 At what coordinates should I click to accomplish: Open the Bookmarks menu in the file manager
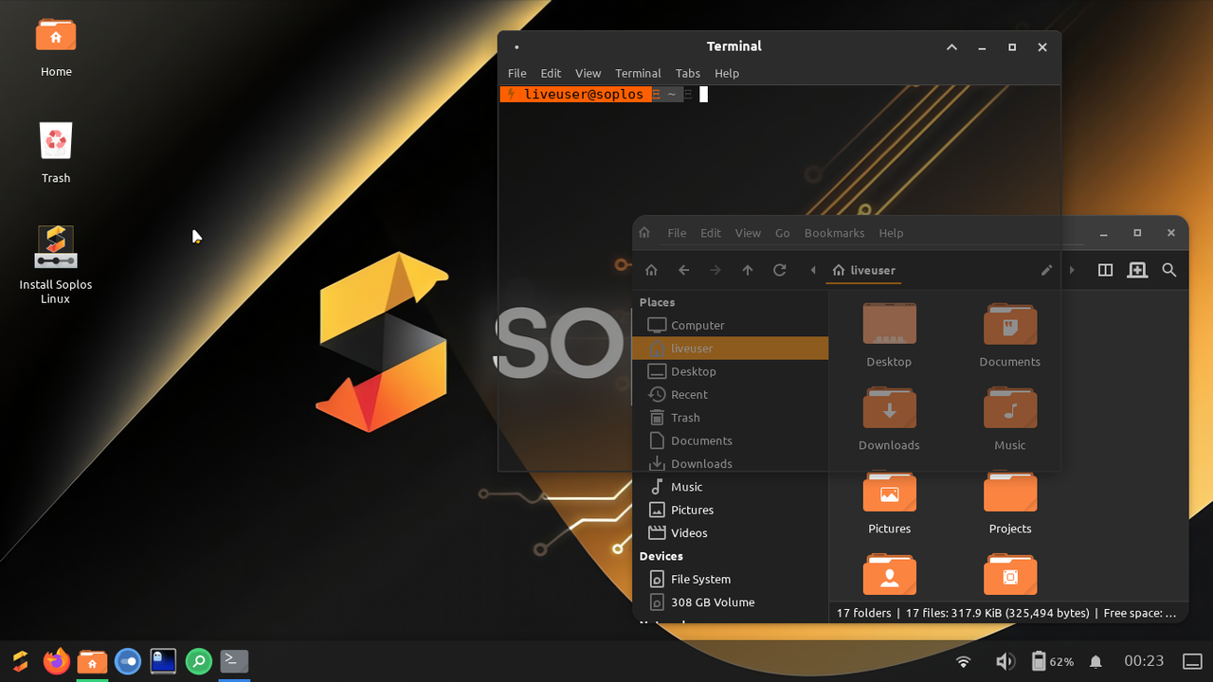point(834,233)
